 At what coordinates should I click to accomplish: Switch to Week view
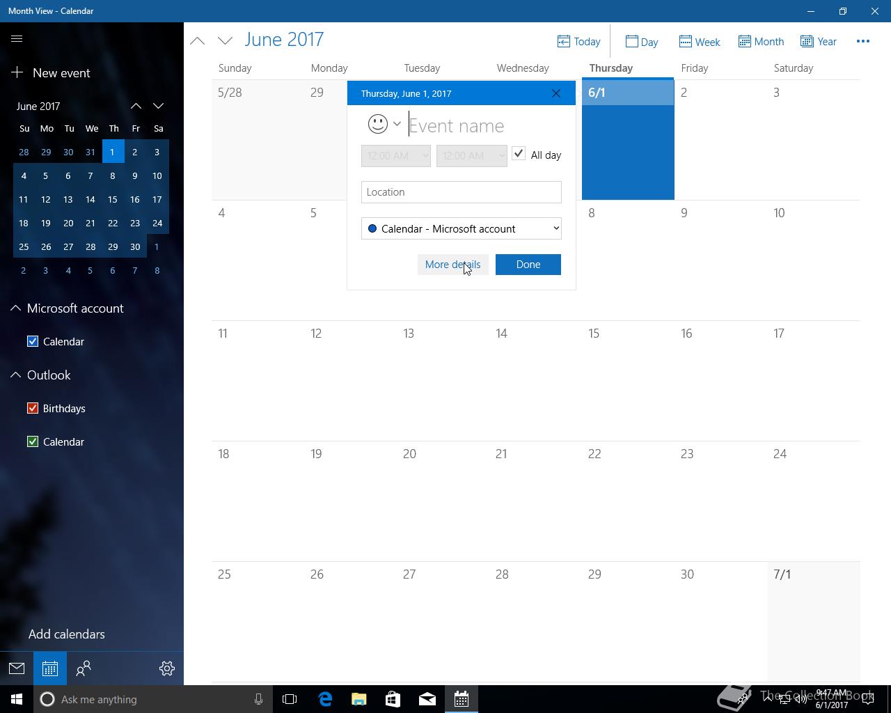[x=700, y=42]
